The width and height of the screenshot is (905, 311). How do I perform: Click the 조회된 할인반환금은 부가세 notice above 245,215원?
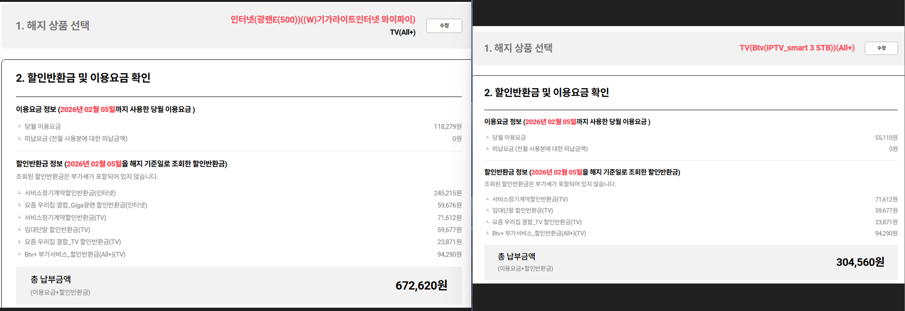tap(87, 176)
